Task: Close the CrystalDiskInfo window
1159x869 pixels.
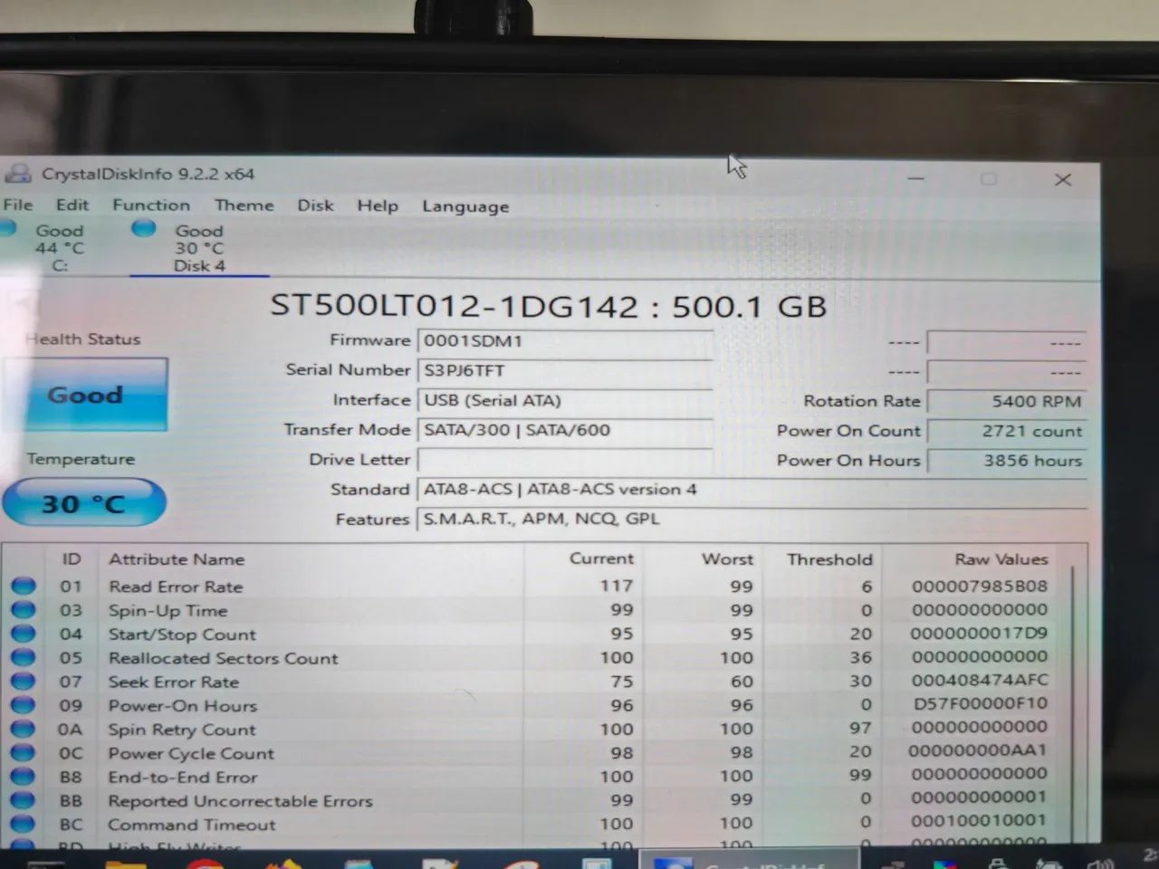Action: [x=1063, y=179]
